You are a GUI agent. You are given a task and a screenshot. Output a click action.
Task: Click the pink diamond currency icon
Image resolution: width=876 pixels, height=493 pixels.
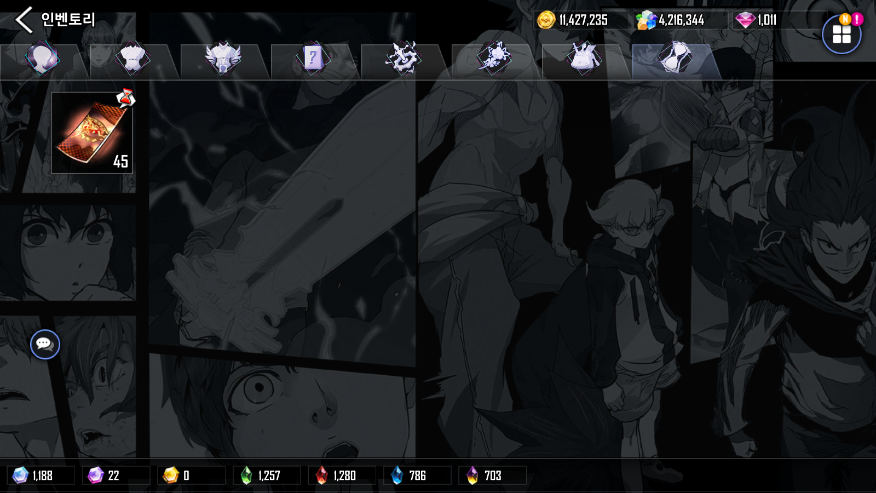745,20
